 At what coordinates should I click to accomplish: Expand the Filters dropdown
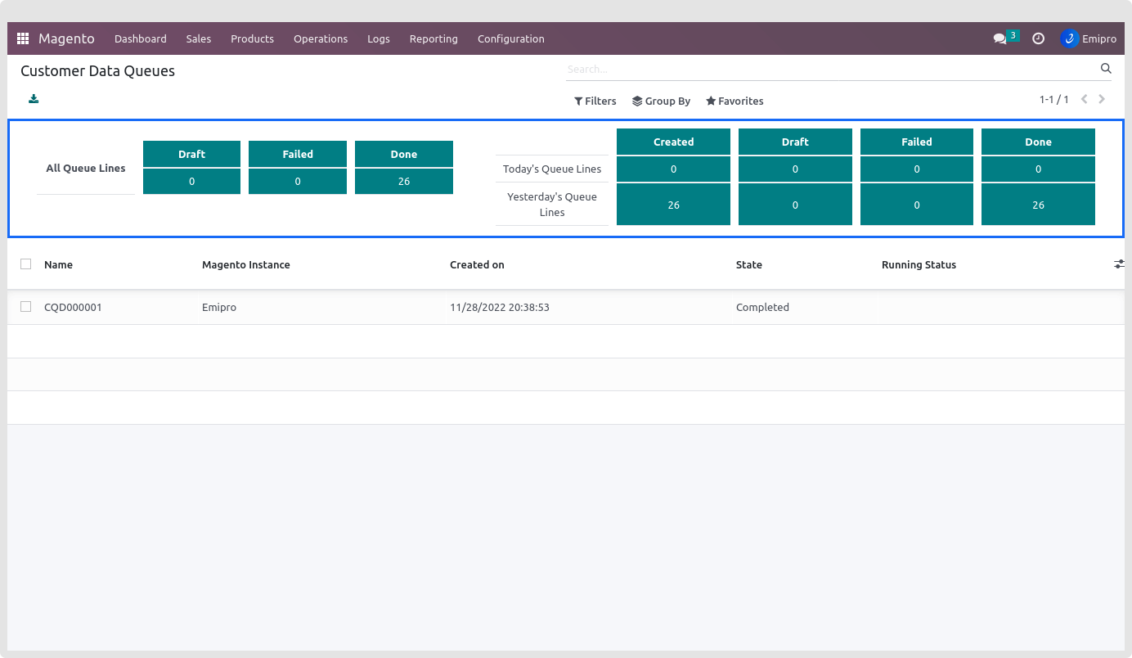coord(595,101)
